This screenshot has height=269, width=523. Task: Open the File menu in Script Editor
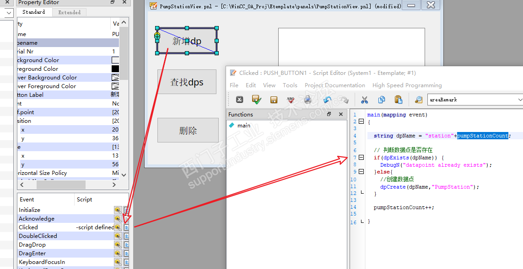tap(234, 85)
